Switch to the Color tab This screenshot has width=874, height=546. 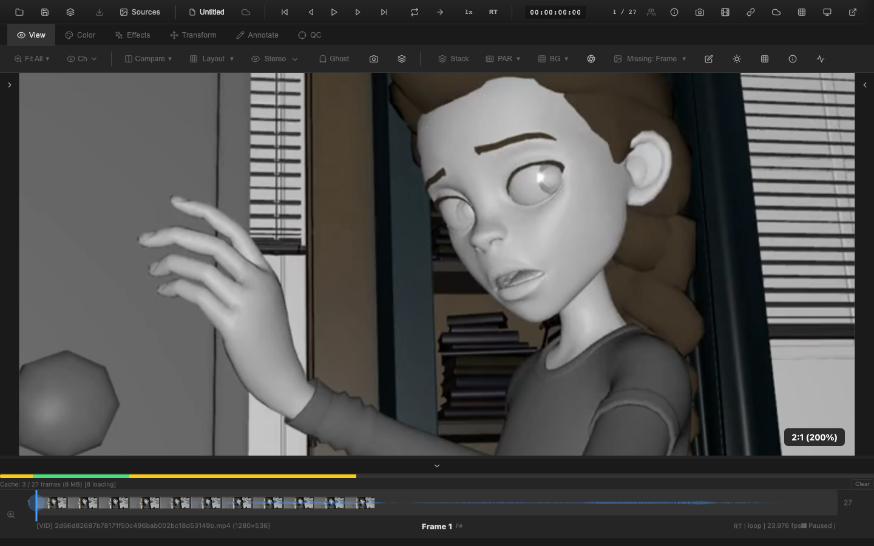(x=80, y=35)
